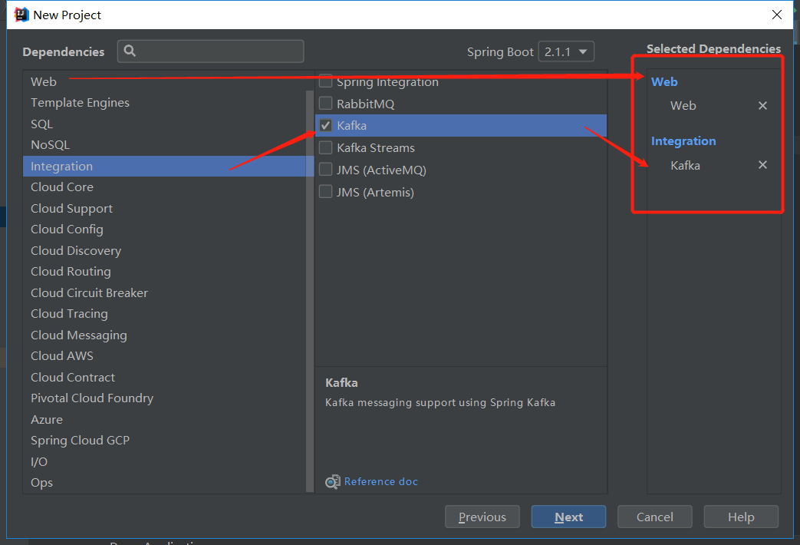Cancel the New Project wizard

point(654,517)
